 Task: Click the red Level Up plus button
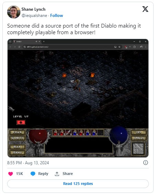21,122
